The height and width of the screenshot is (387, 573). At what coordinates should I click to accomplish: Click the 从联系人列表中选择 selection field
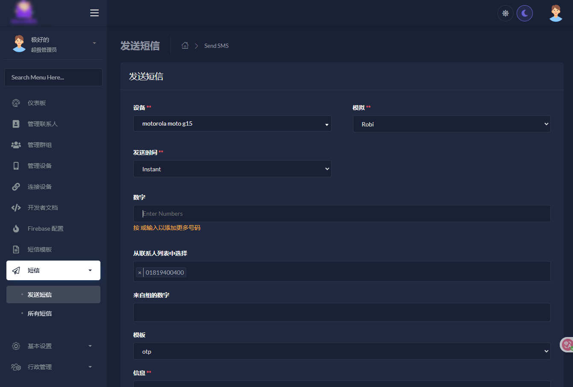coord(342,271)
